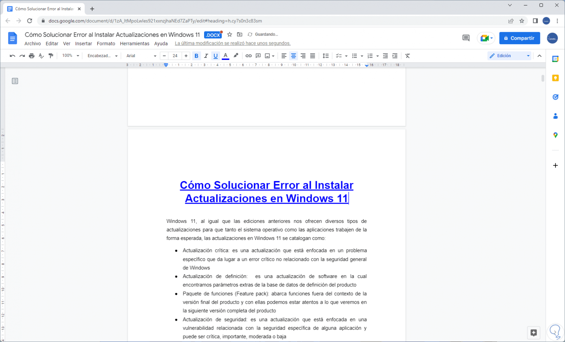The image size is (565, 342).
Task: Star this document as favorite
Action: tap(229, 34)
